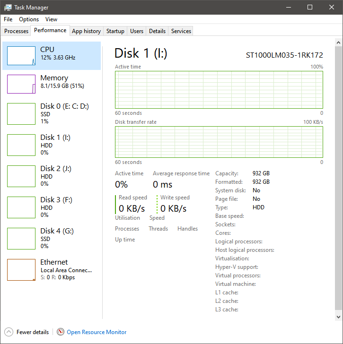Switch to the App history tab
The height and width of the screenshot is (344, 343).
pos(86,31)
